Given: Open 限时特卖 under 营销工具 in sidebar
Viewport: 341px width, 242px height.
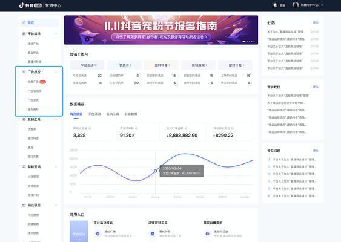Looking at the screenshot, I should coord(33,139).
